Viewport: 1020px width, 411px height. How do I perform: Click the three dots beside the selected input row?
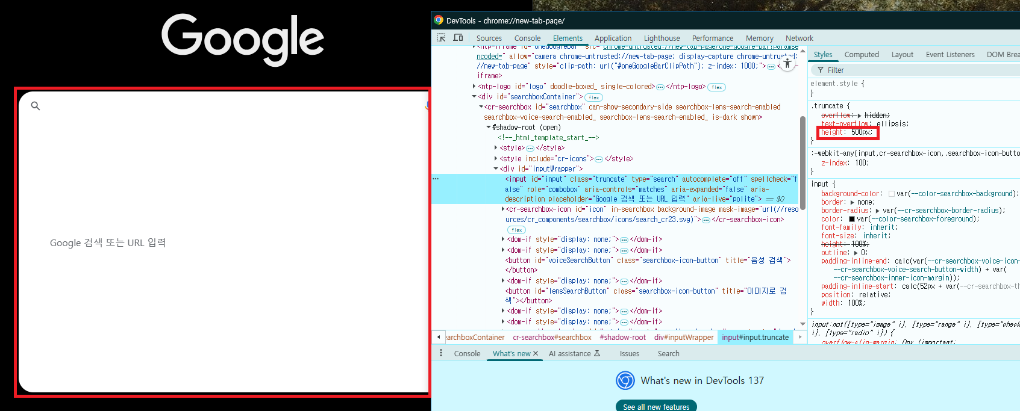pyautogui.click(x=436, y=179)
